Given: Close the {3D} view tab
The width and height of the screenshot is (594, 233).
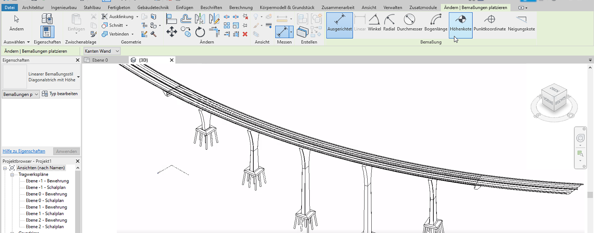Looking at the screenshot, I should 172,60.
